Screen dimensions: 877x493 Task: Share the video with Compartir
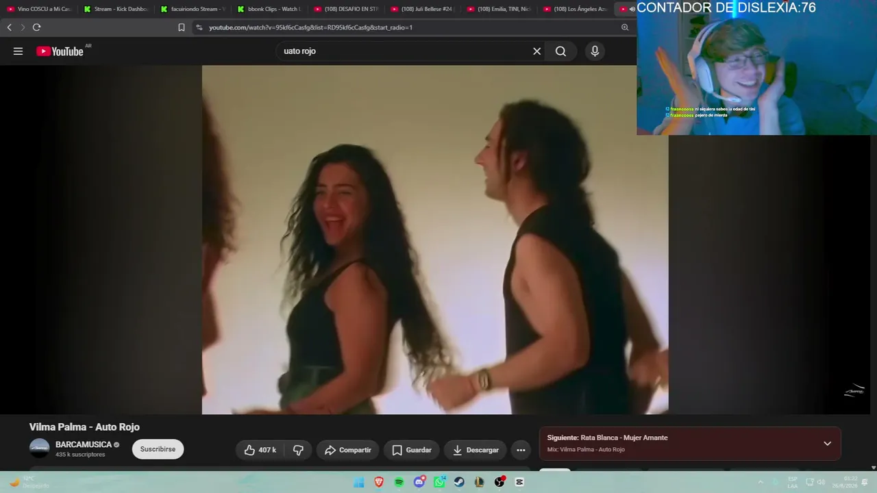(x=347, y=450)
